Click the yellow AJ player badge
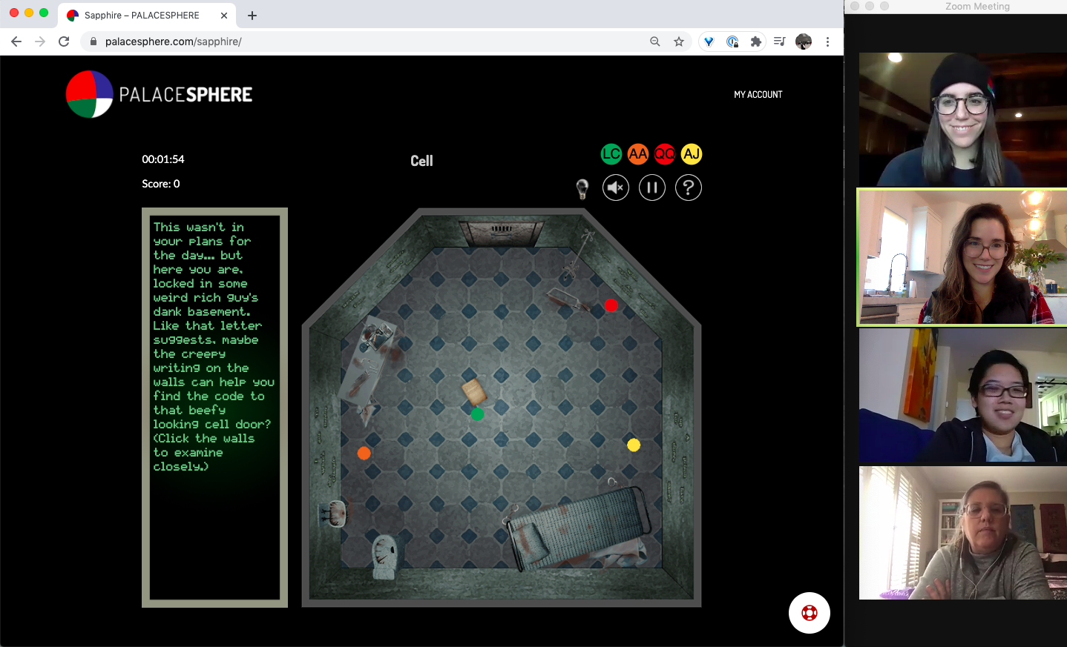The height and width of the screenshot is (647, 1067). coord(692,154)
